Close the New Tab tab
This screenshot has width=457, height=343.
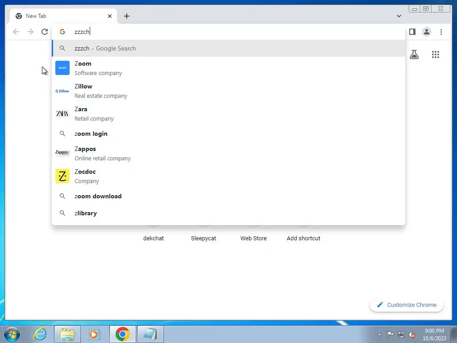click(x=110, y=16)
